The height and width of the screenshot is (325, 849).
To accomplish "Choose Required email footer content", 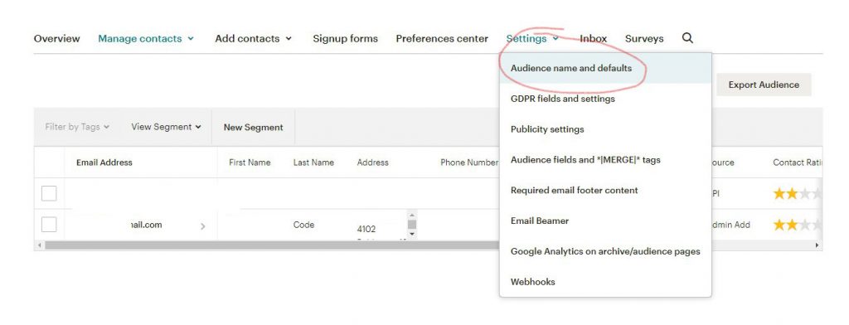I will click(605, 190).
